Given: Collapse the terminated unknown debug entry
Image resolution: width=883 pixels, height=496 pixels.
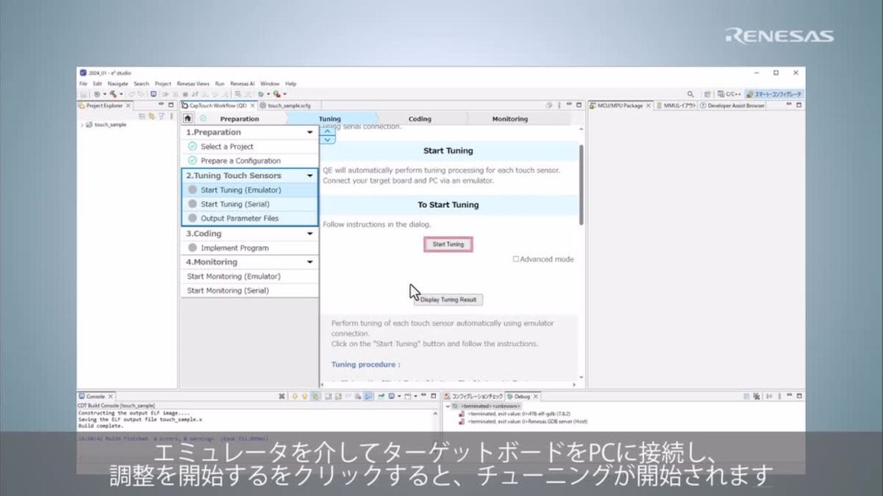Looking at the screenshot, I should 448,406.
